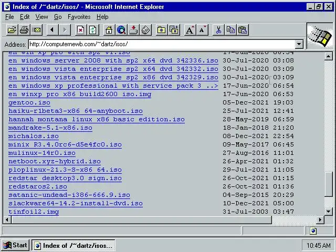Click date 31-Jul-2003 03:47 of tinfoil2.img

pos(258,212)
